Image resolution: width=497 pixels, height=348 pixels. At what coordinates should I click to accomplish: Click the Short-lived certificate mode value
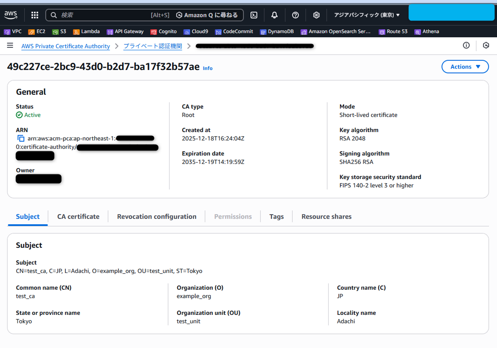click(x=368, y=115)
